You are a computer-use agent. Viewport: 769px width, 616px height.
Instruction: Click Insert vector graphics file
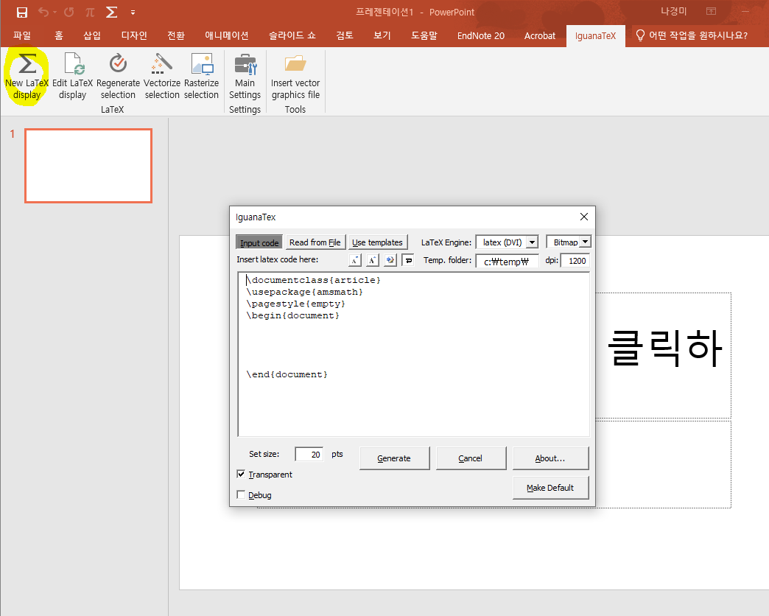(x=295, y=77)
